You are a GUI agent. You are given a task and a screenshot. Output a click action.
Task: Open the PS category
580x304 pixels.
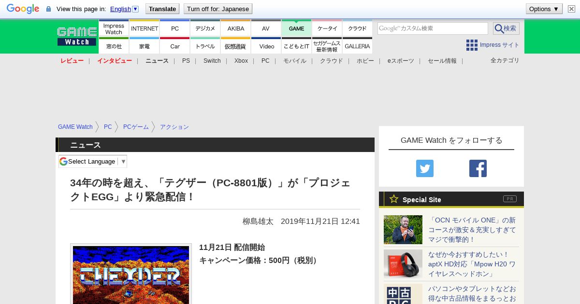click(186, 61)
